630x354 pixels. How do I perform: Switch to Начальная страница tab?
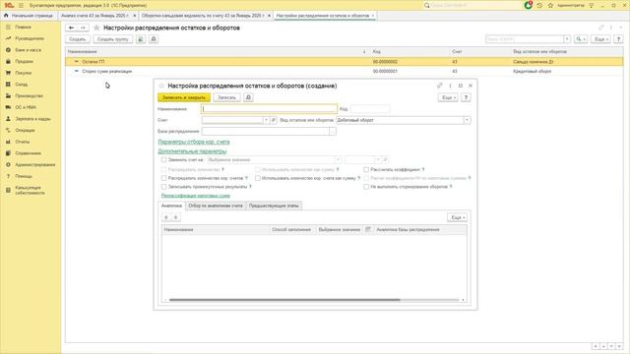(29, 16)
